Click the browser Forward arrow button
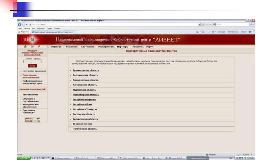This screenshot has width=262, height=160. [24, 25]
